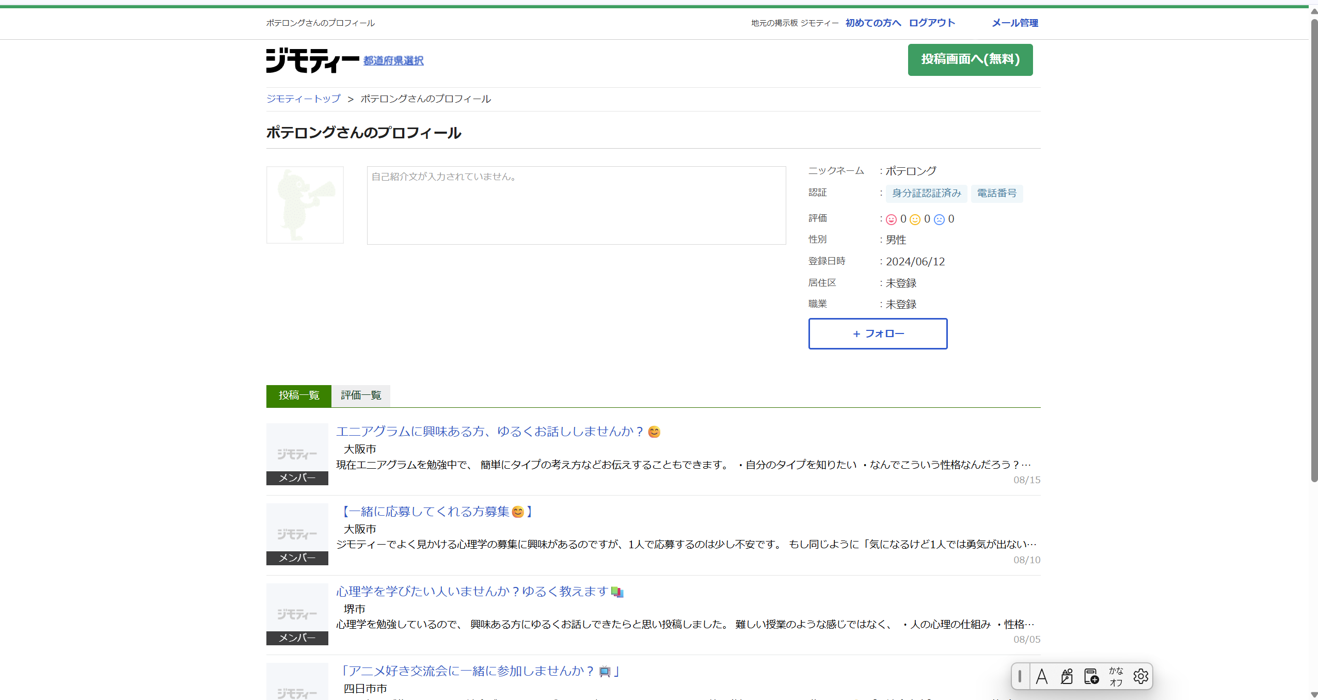Click the + フォロー button
1318x700 pixels.
pos(878,333)
